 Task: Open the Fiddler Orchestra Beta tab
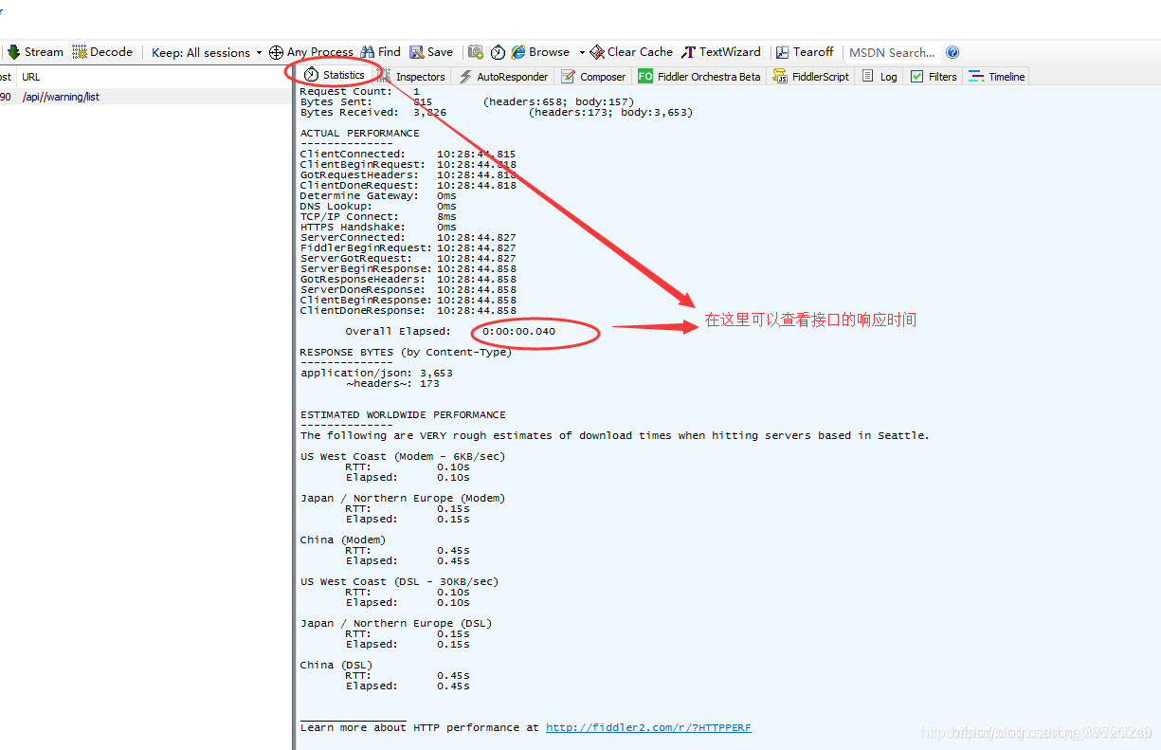tap(699, 77)
